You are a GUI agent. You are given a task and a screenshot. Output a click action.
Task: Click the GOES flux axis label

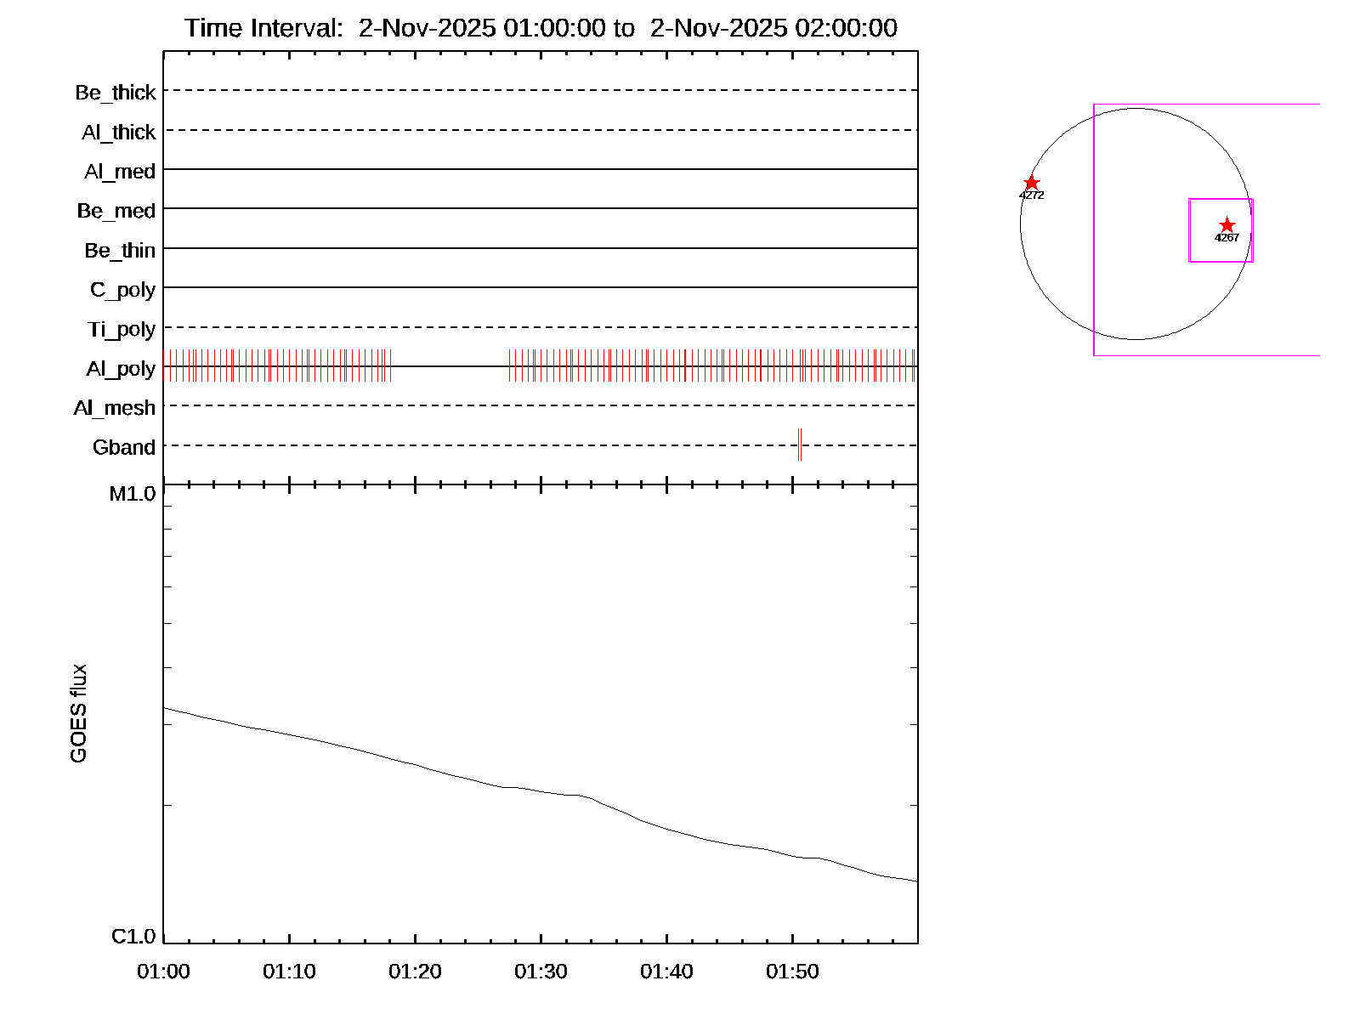(x=78, y=713)
